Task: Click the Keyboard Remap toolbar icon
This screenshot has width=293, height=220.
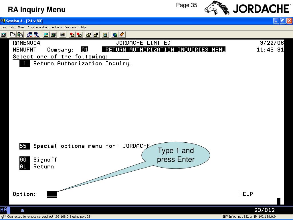Action: click(x=63, y=35)
